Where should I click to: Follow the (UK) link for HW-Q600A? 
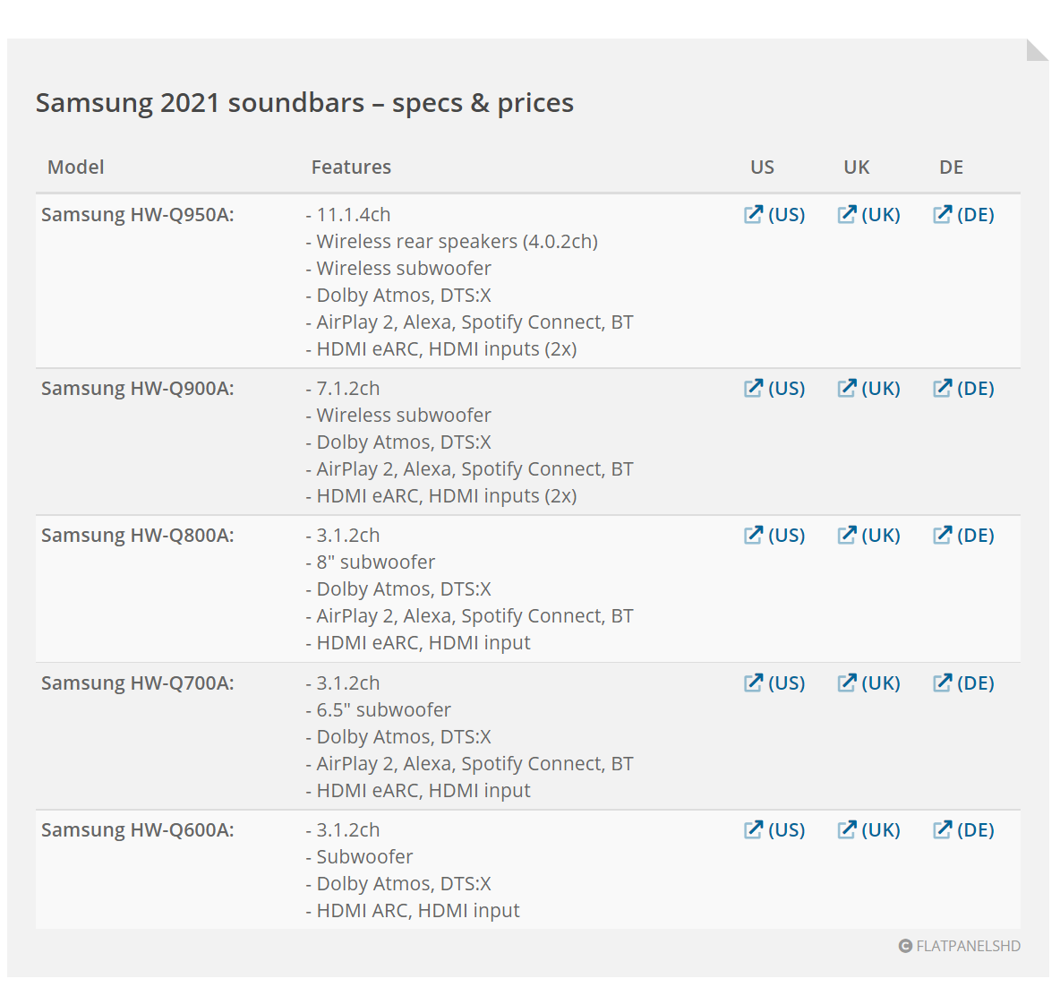click(881, 829)
